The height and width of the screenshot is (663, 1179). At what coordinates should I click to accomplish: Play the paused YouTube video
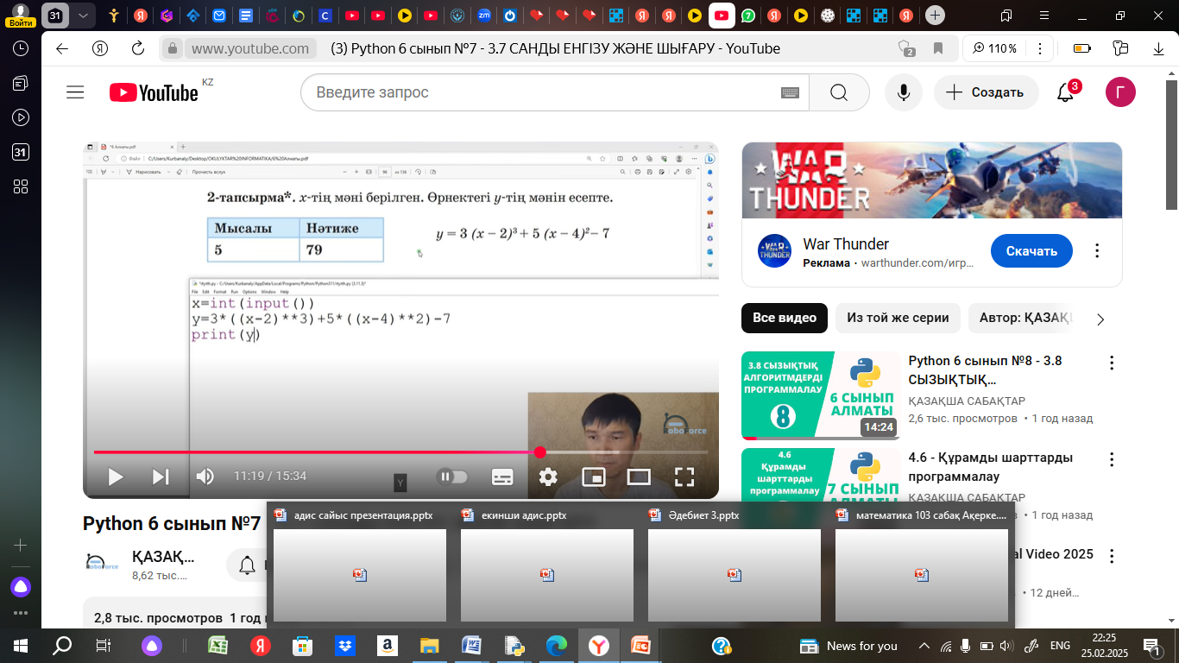116,477
